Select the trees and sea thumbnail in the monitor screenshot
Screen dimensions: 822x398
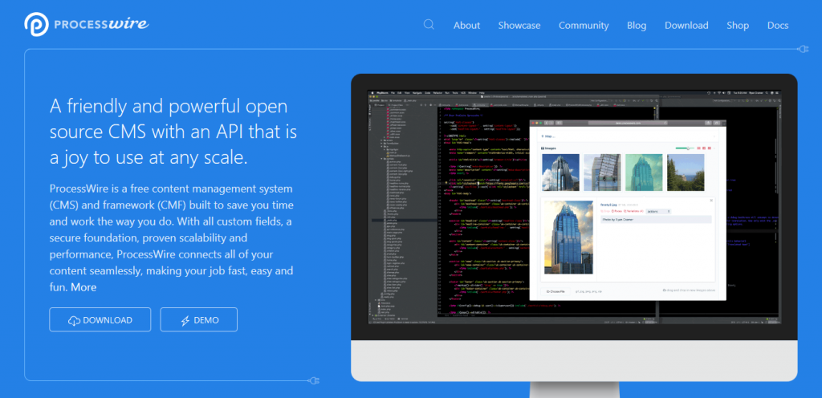click(x=686, y=173)
